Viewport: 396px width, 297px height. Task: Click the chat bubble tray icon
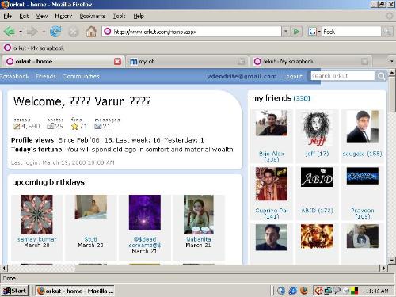337,291
